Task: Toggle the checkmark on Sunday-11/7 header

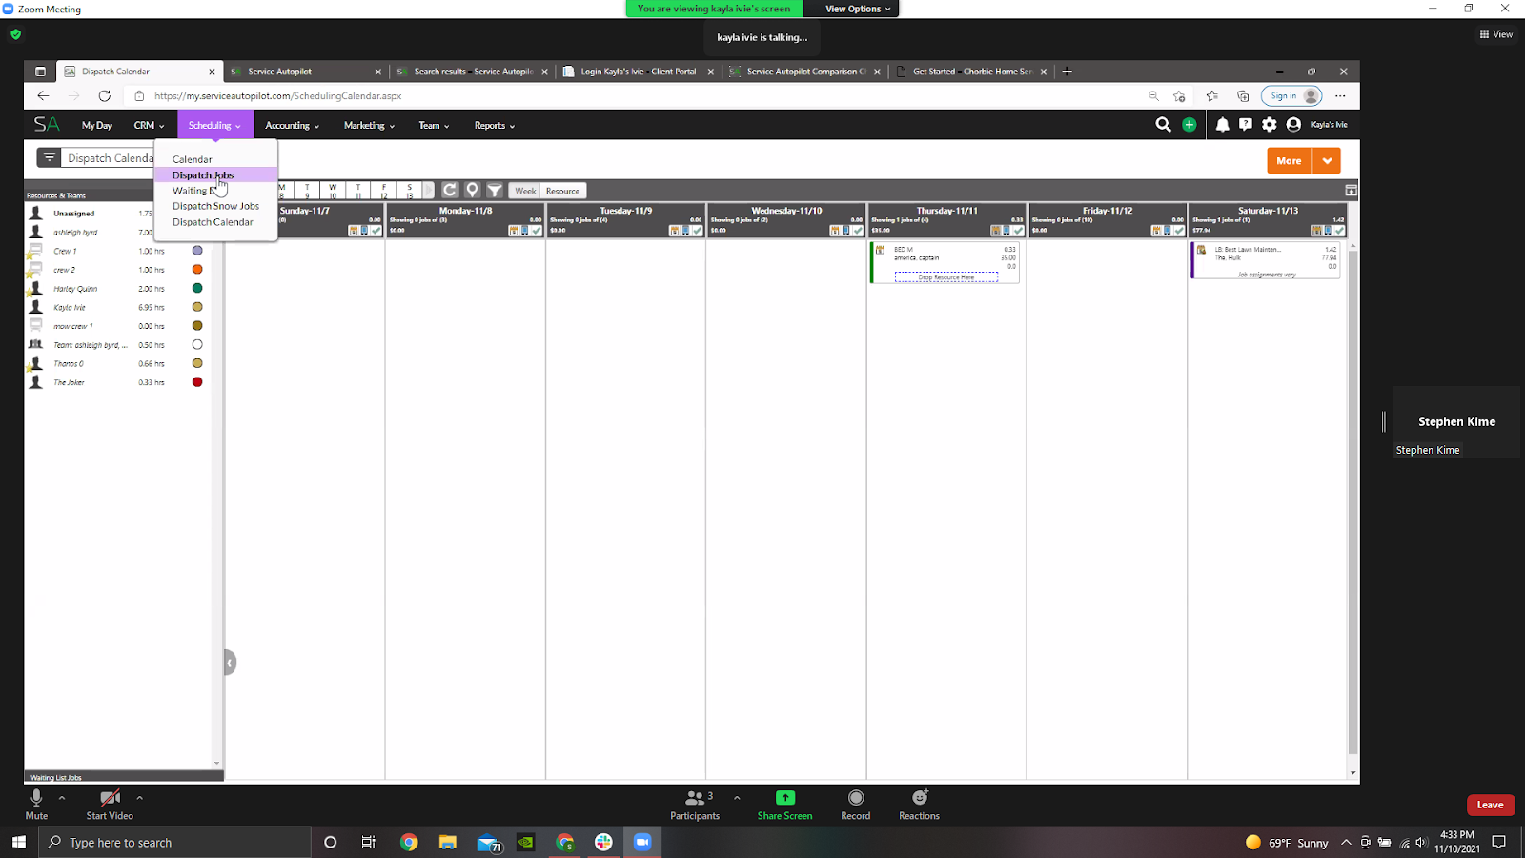Action: point(376,231)
